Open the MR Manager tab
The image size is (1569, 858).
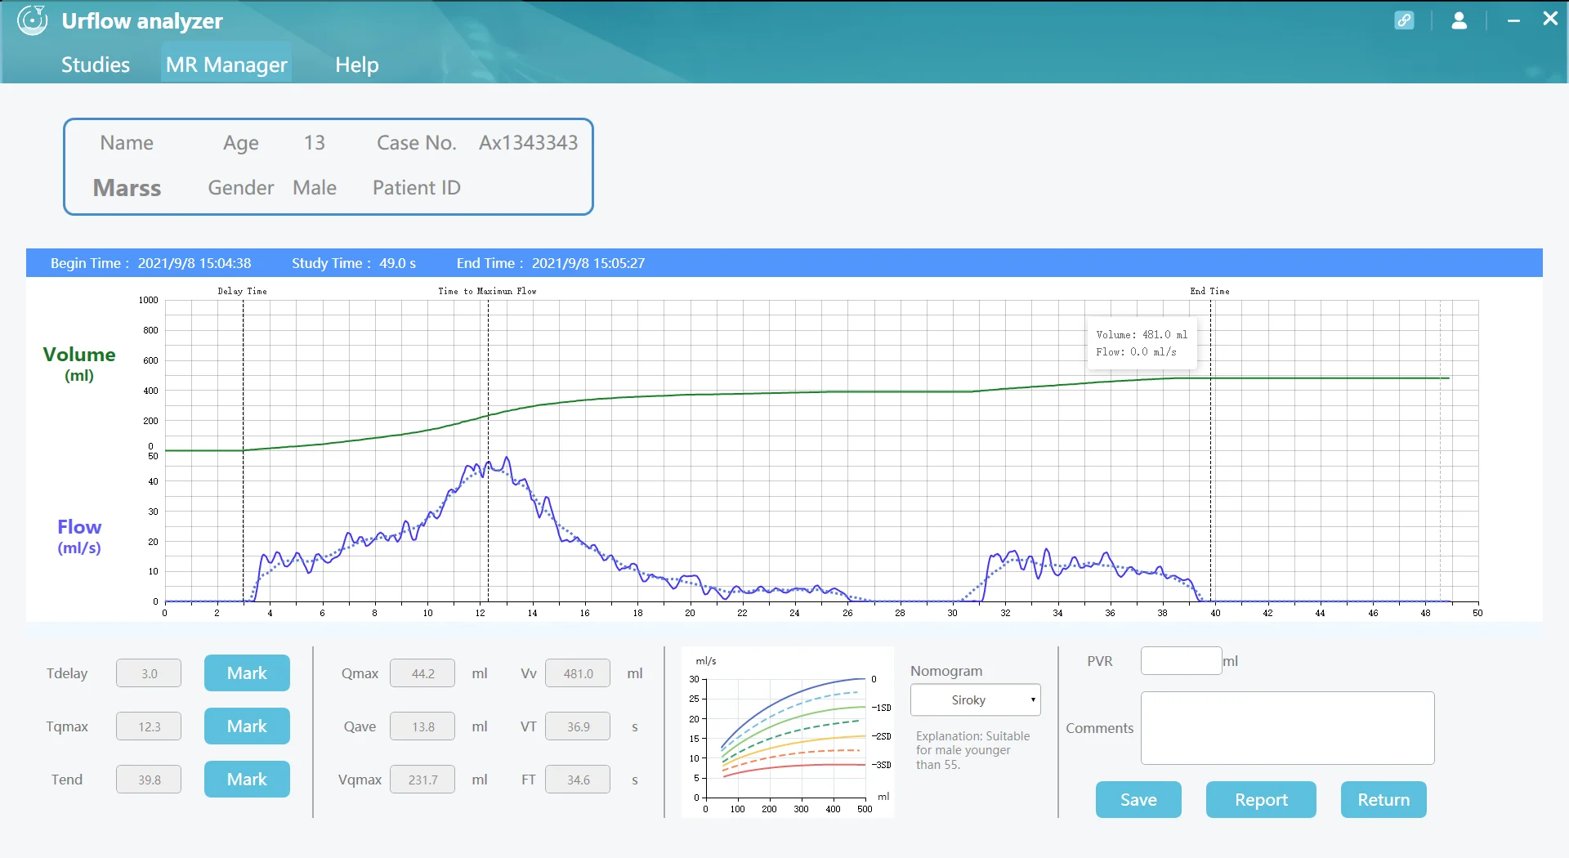click(226, 64)
